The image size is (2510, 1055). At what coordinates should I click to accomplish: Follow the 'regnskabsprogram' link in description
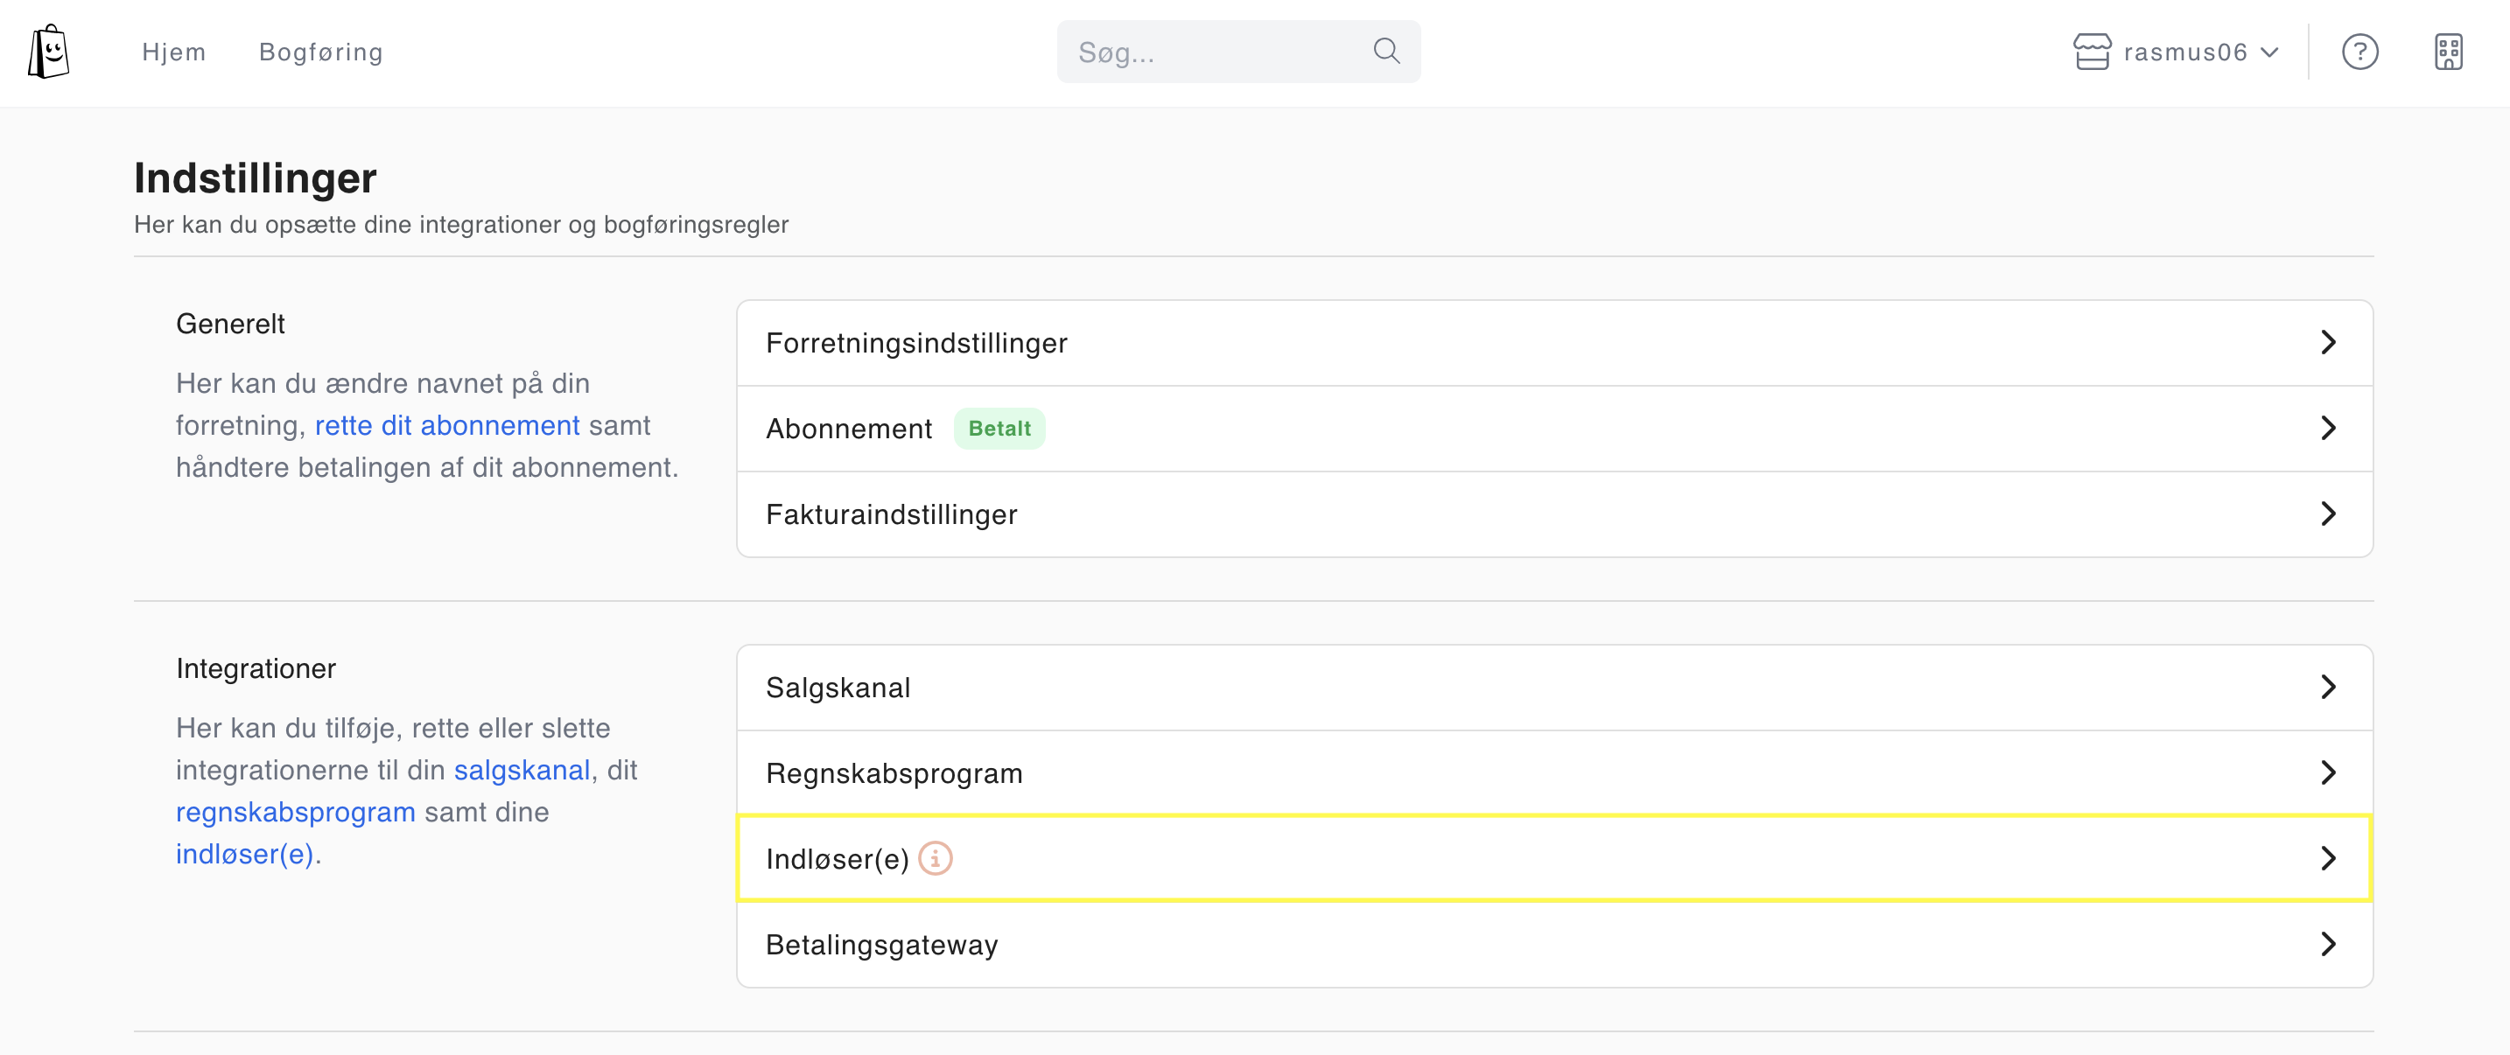tap(295, 813)
